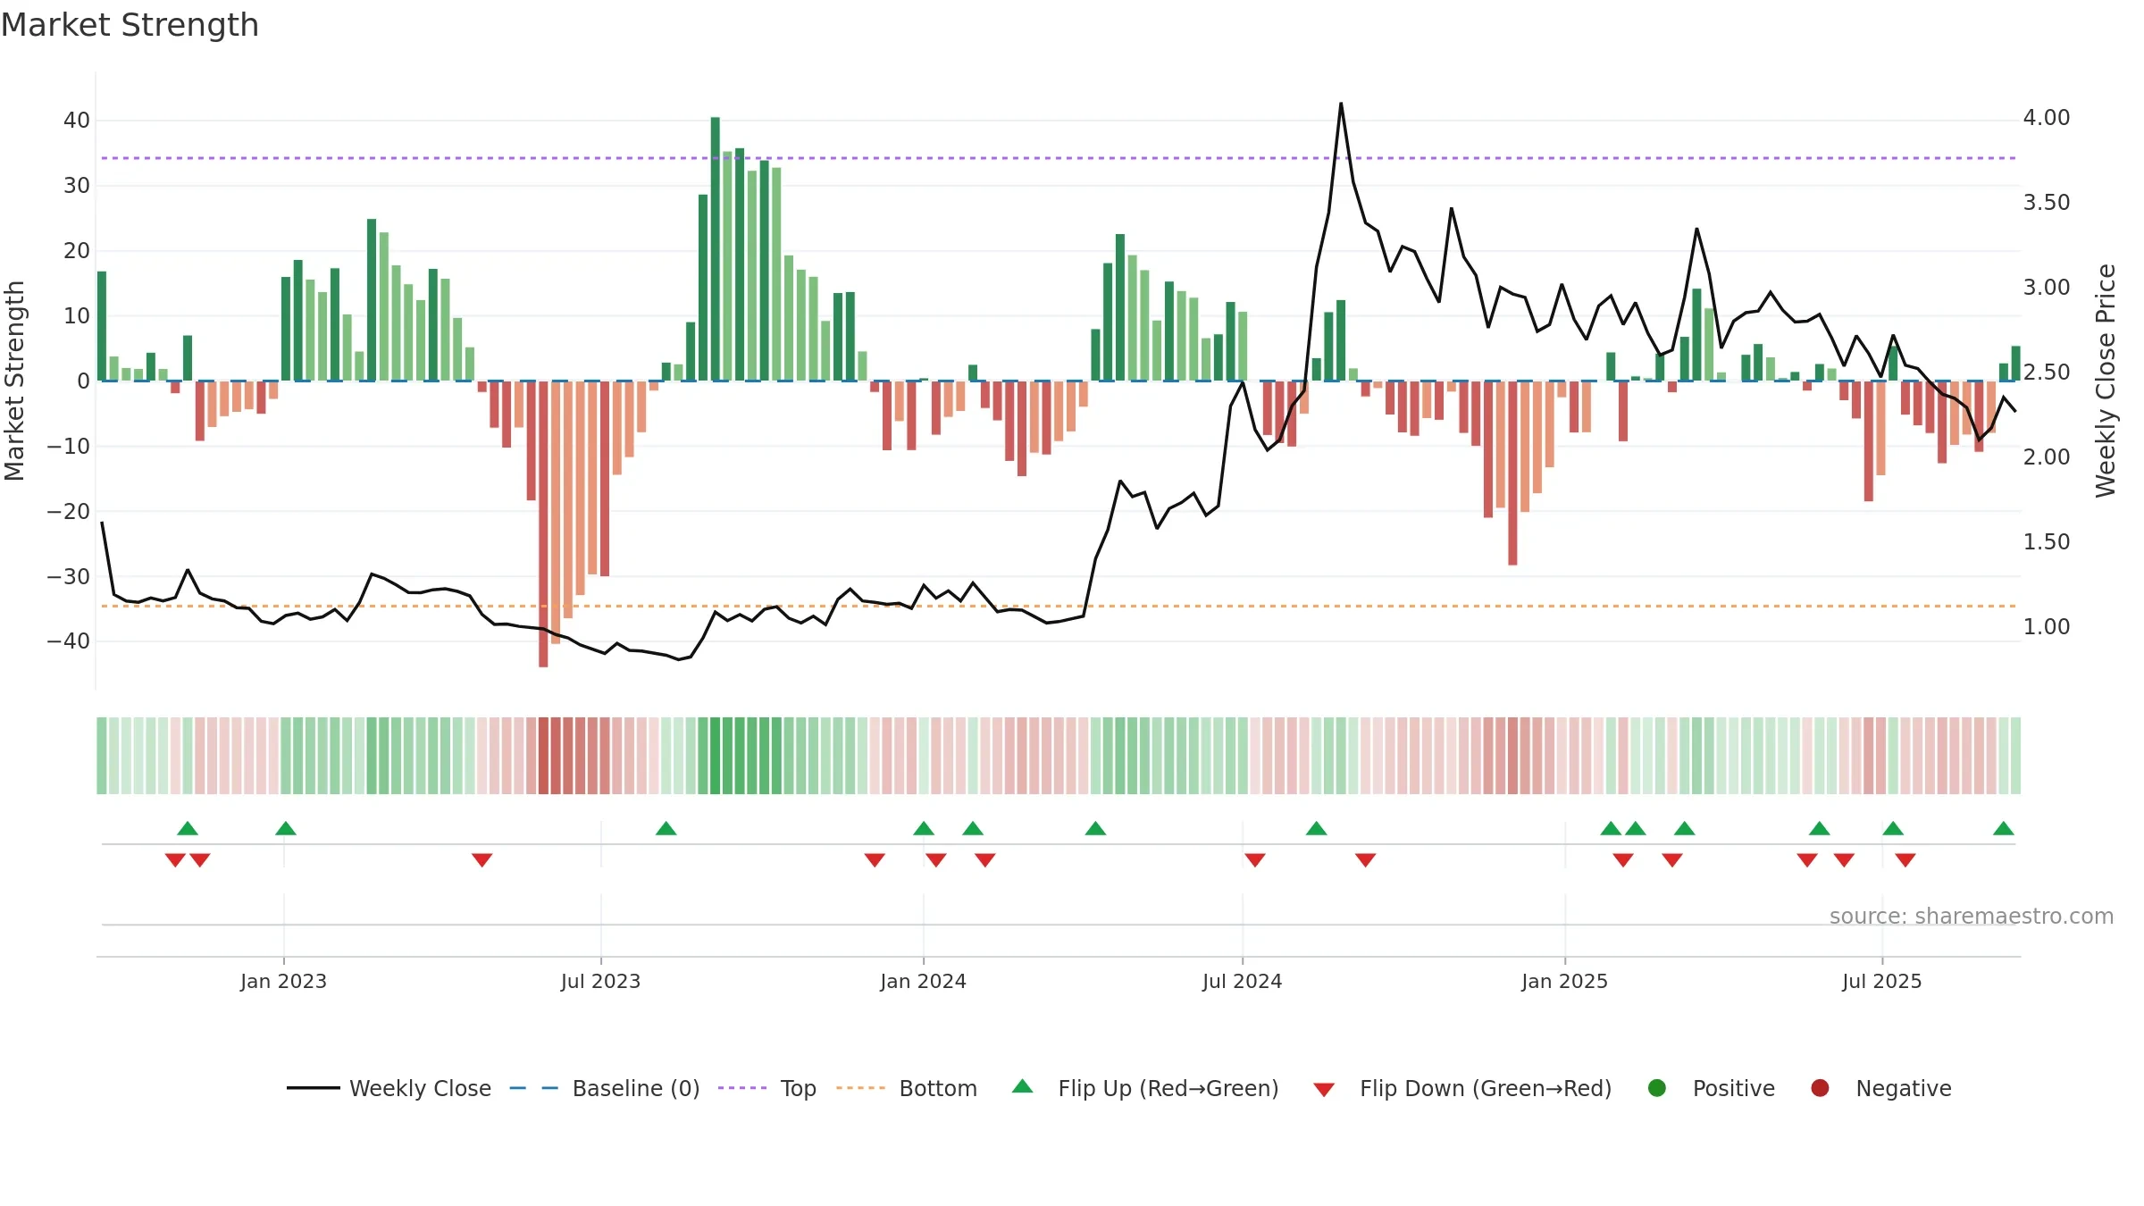The image size is (2144, 1206).
Task: Click the purple dotted Top legend symbol
Action: (x=742, y=1088)
